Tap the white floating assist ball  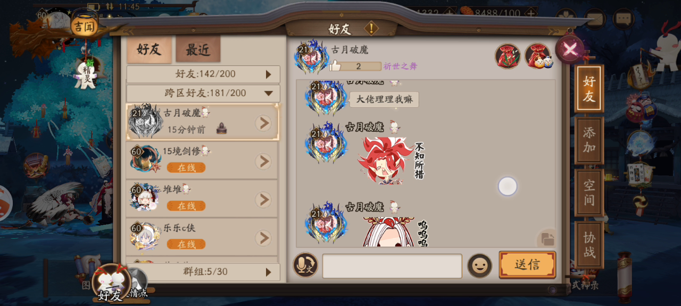click(508, 186)
